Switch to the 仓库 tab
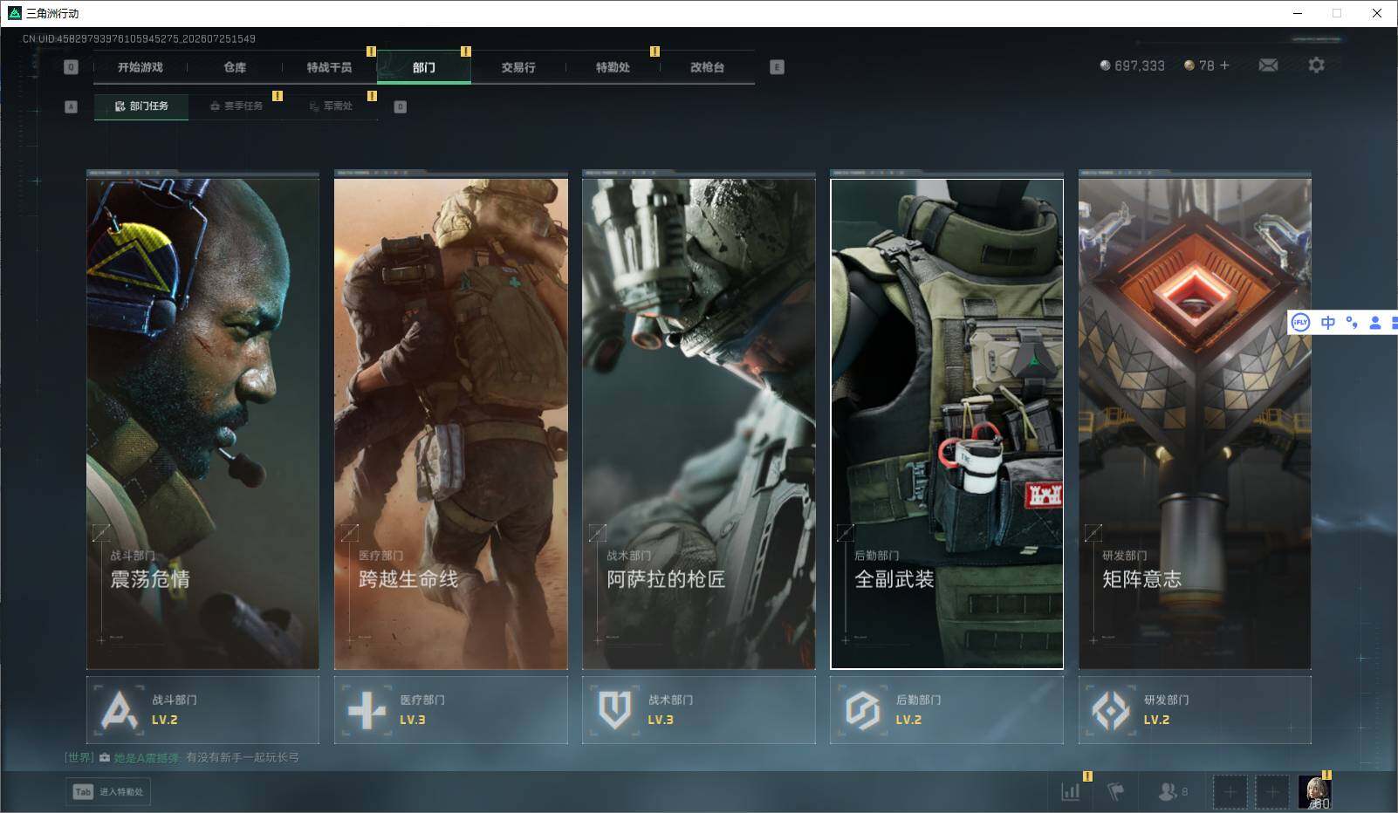The image size is (1398, 813). pos(235,67)
